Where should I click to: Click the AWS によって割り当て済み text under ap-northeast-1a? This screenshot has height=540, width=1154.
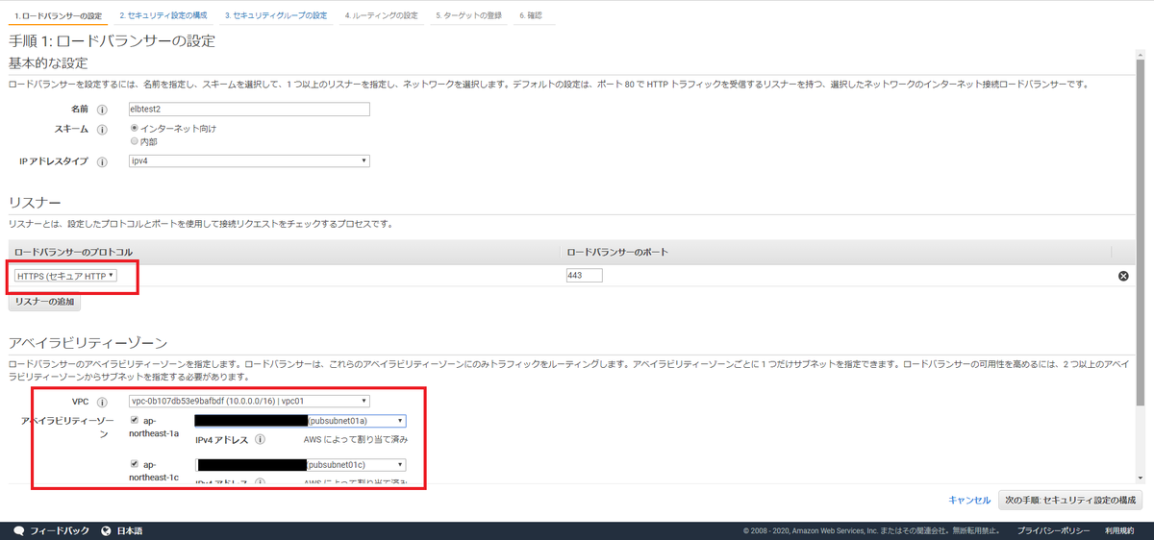[x=356, y=440]
